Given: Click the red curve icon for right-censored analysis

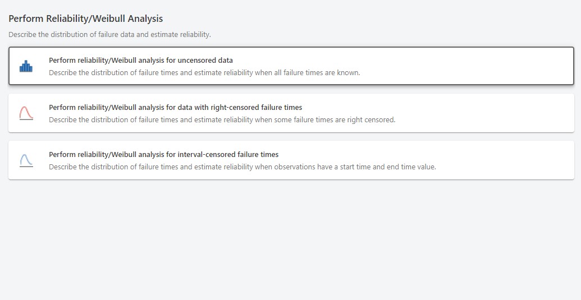Looking at the screenshot, I should [26, 113].
